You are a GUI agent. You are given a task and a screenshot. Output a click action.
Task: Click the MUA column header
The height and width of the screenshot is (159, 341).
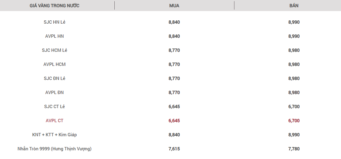click(x=174, y=6)
